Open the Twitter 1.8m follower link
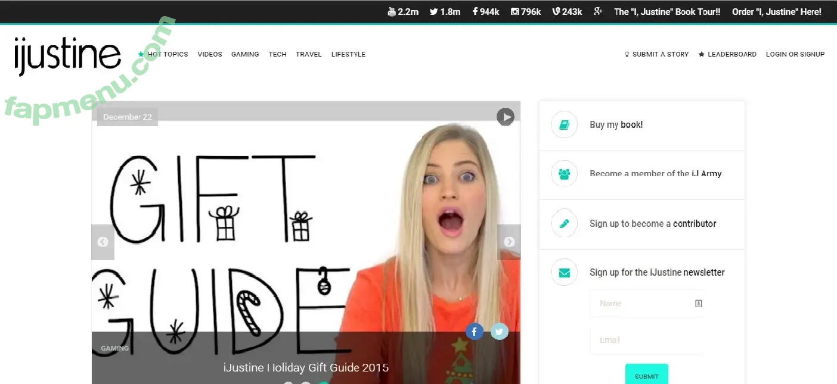Screen dimensions: 837x384 (x=445, y=11)
